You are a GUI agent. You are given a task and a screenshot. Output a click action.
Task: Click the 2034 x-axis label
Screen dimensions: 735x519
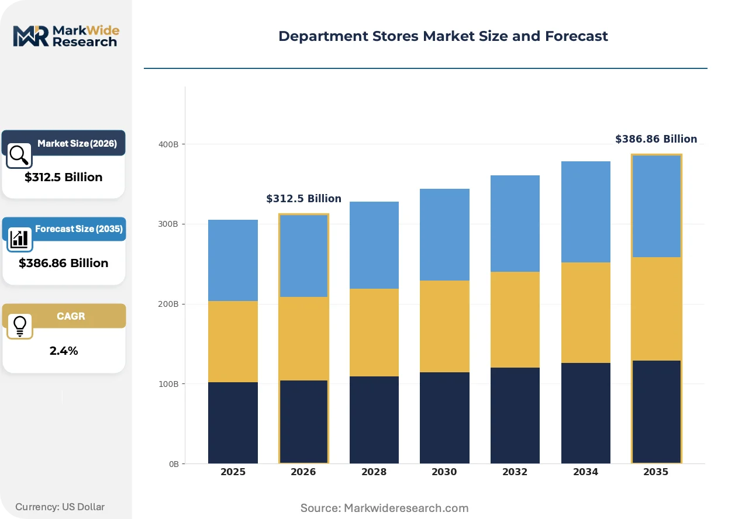[585, 472]
